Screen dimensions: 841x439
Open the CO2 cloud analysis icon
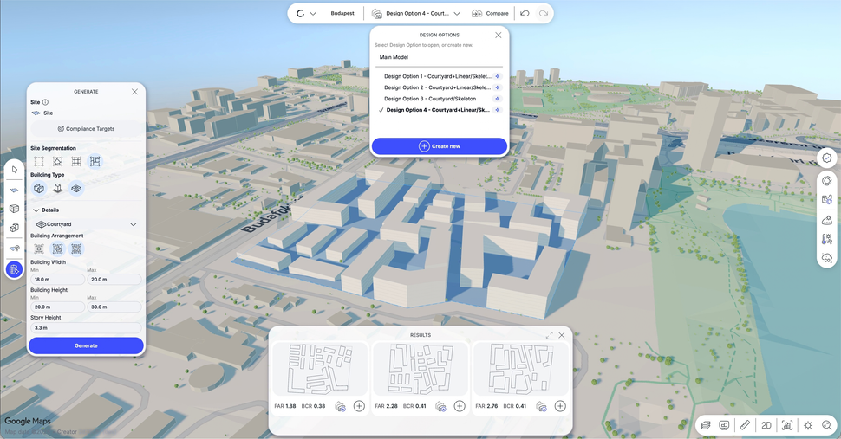point(827,258)
